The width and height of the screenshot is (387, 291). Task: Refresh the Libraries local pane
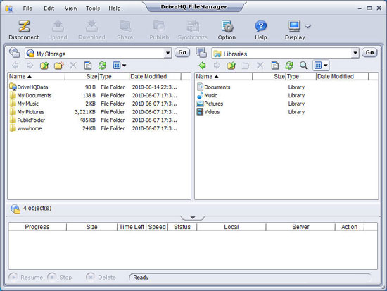click(x=289, y=66)
